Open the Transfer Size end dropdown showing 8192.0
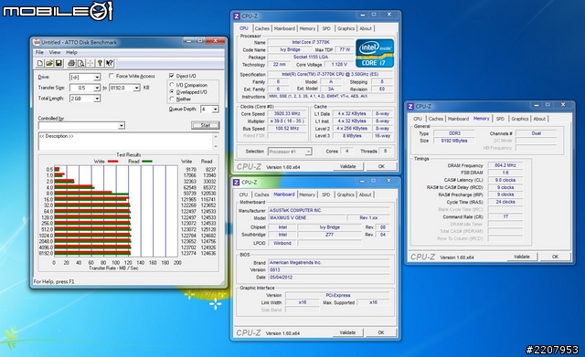 pos(136,88)
